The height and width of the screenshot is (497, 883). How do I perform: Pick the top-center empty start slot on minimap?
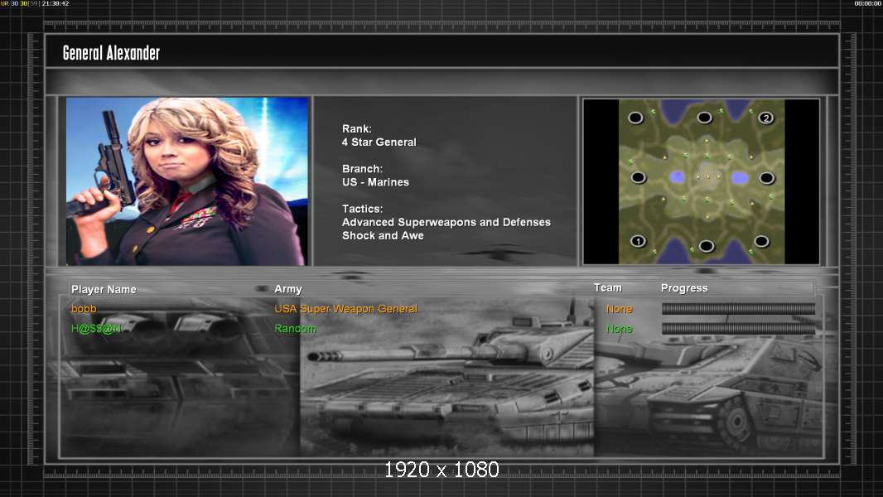click(x=704, y=118)
